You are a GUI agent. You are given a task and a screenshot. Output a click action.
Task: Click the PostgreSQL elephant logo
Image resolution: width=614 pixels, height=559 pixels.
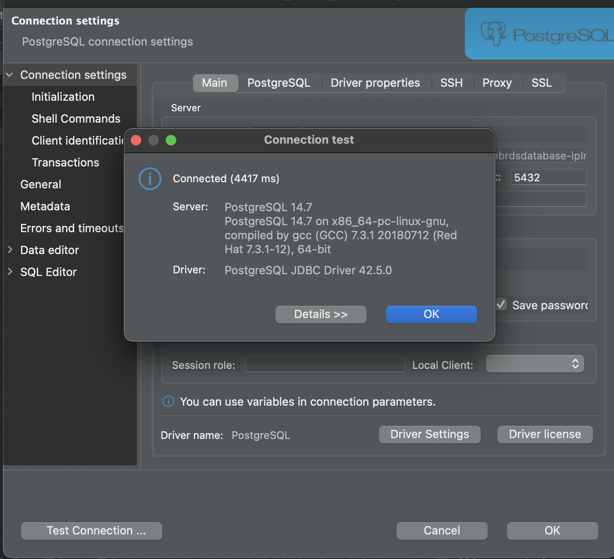tap(493, 33)
